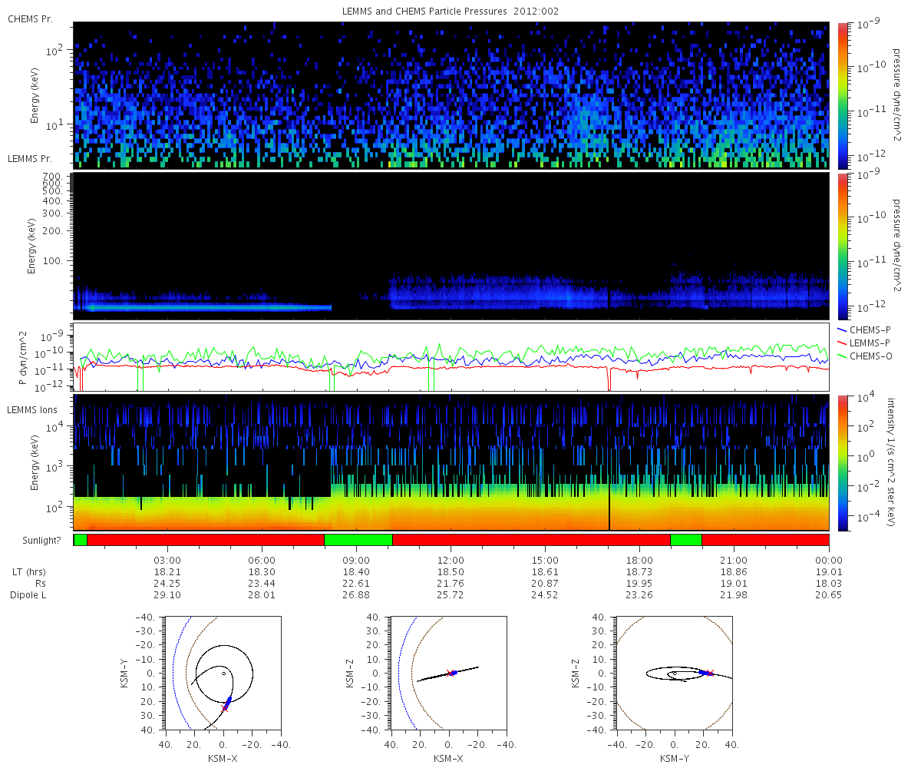Click the CHEMS-O legend entry
This screenshot has width=921, height=768.
[x=863, y=356]
